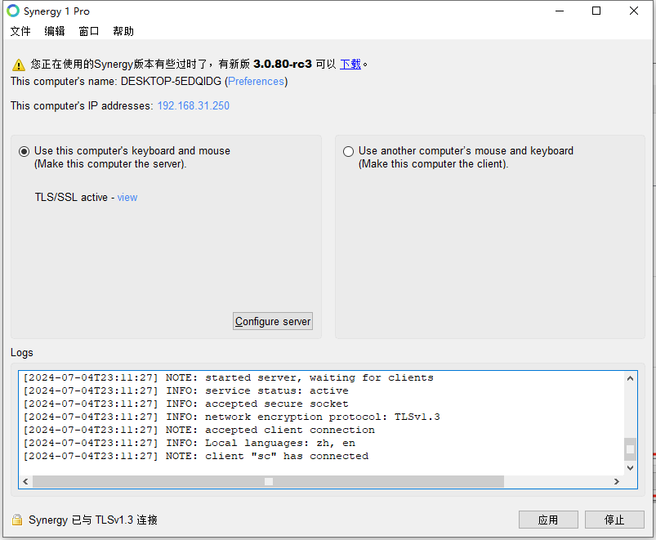The width and height of the screenshot is (656, 540).
Task: Click the horizontal scrollbar thumb in Logs
Action: click(269, 481)
